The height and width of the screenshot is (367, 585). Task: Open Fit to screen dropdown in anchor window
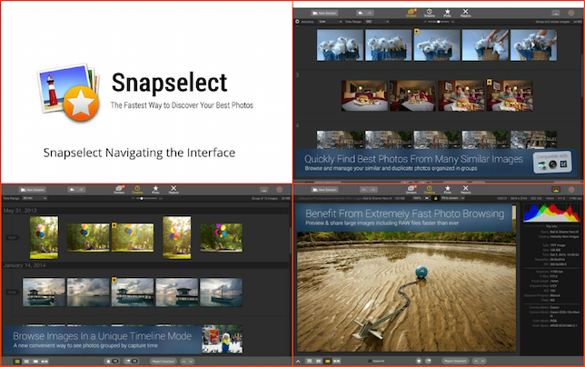[452, 198]
